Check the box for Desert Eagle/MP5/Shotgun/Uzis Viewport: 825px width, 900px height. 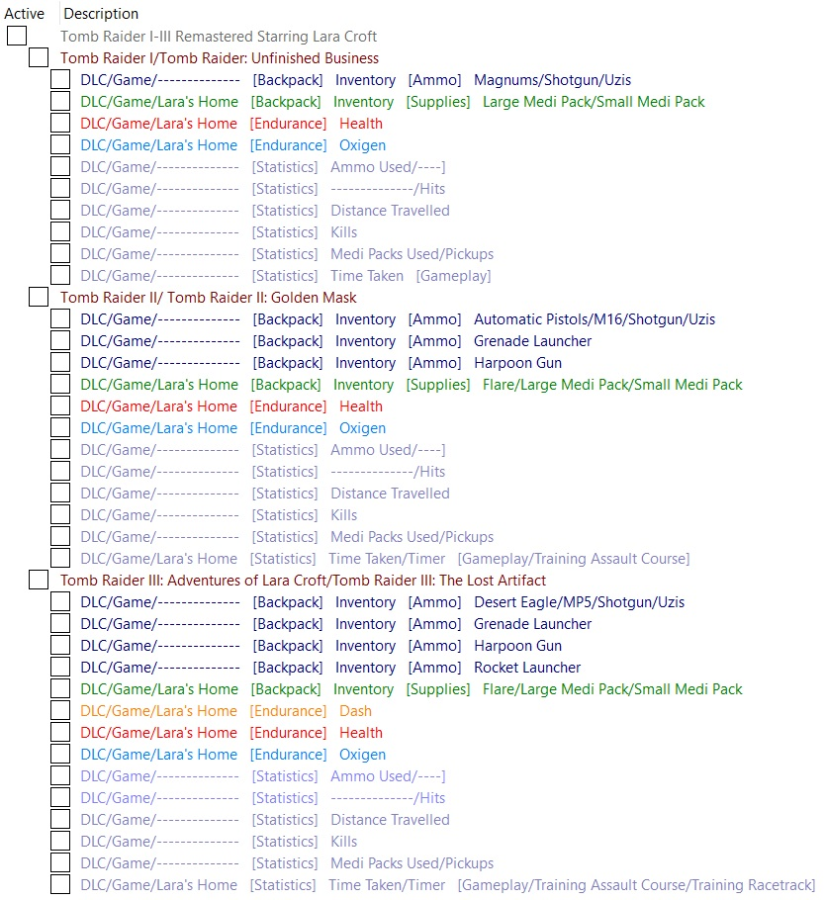60,601
